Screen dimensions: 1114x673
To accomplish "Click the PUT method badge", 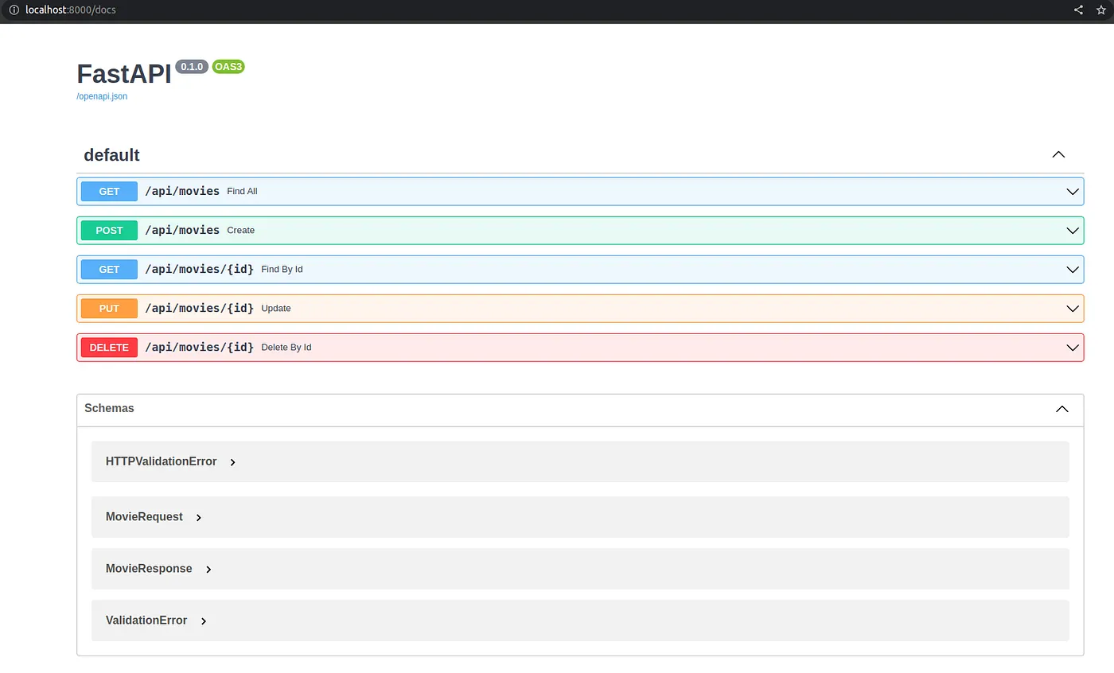I will point(109,308).
